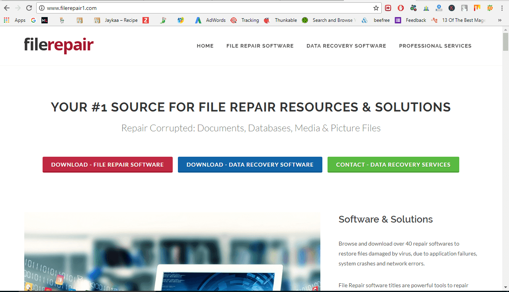Open the Apps grid bookmark
This screenshot has width=509, height=292.
click(x=15, y=20)
